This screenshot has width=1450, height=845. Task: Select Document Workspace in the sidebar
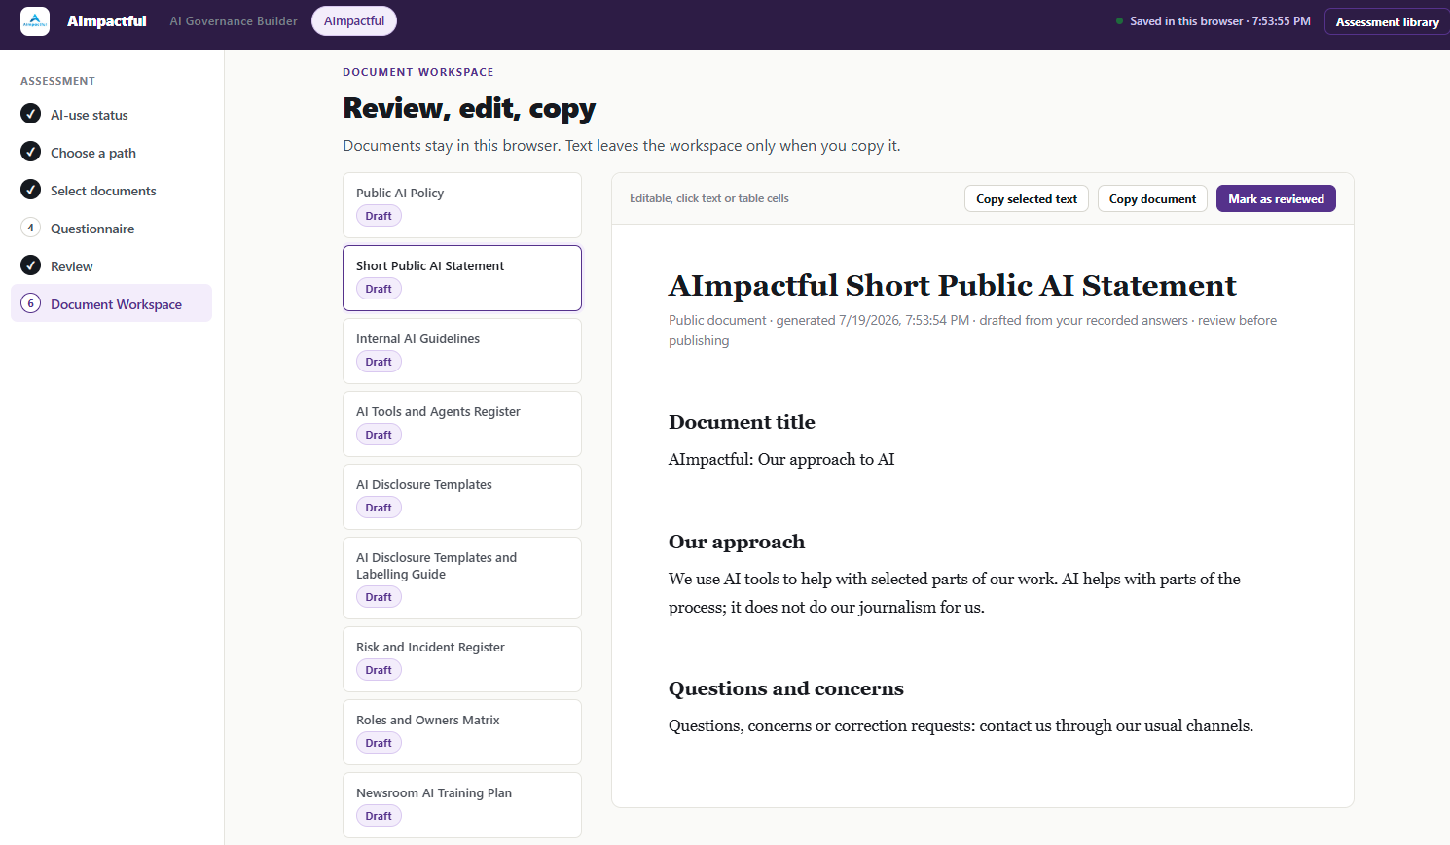(111, 303)
